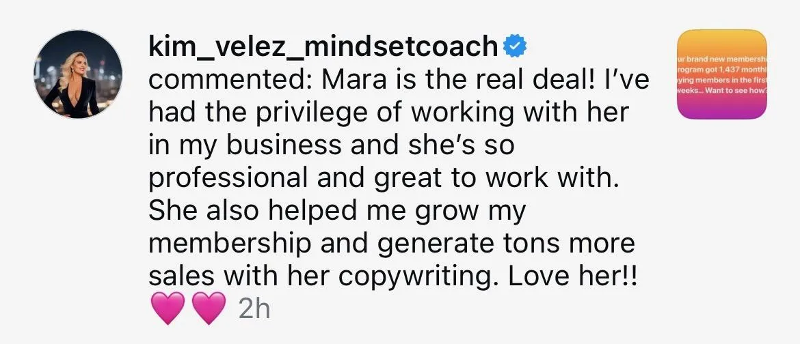Viewport: 800px width, 344px height.
Task: Click the blue verified badge icon
Action: 514,47
